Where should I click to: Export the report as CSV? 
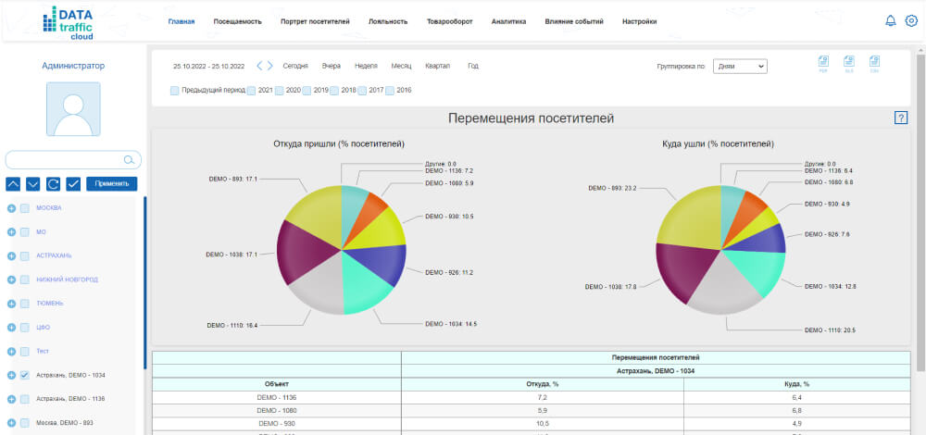(x=875, y=64)
